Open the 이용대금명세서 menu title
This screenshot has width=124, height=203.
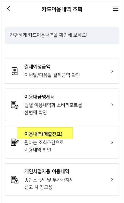tap(40, 97)
